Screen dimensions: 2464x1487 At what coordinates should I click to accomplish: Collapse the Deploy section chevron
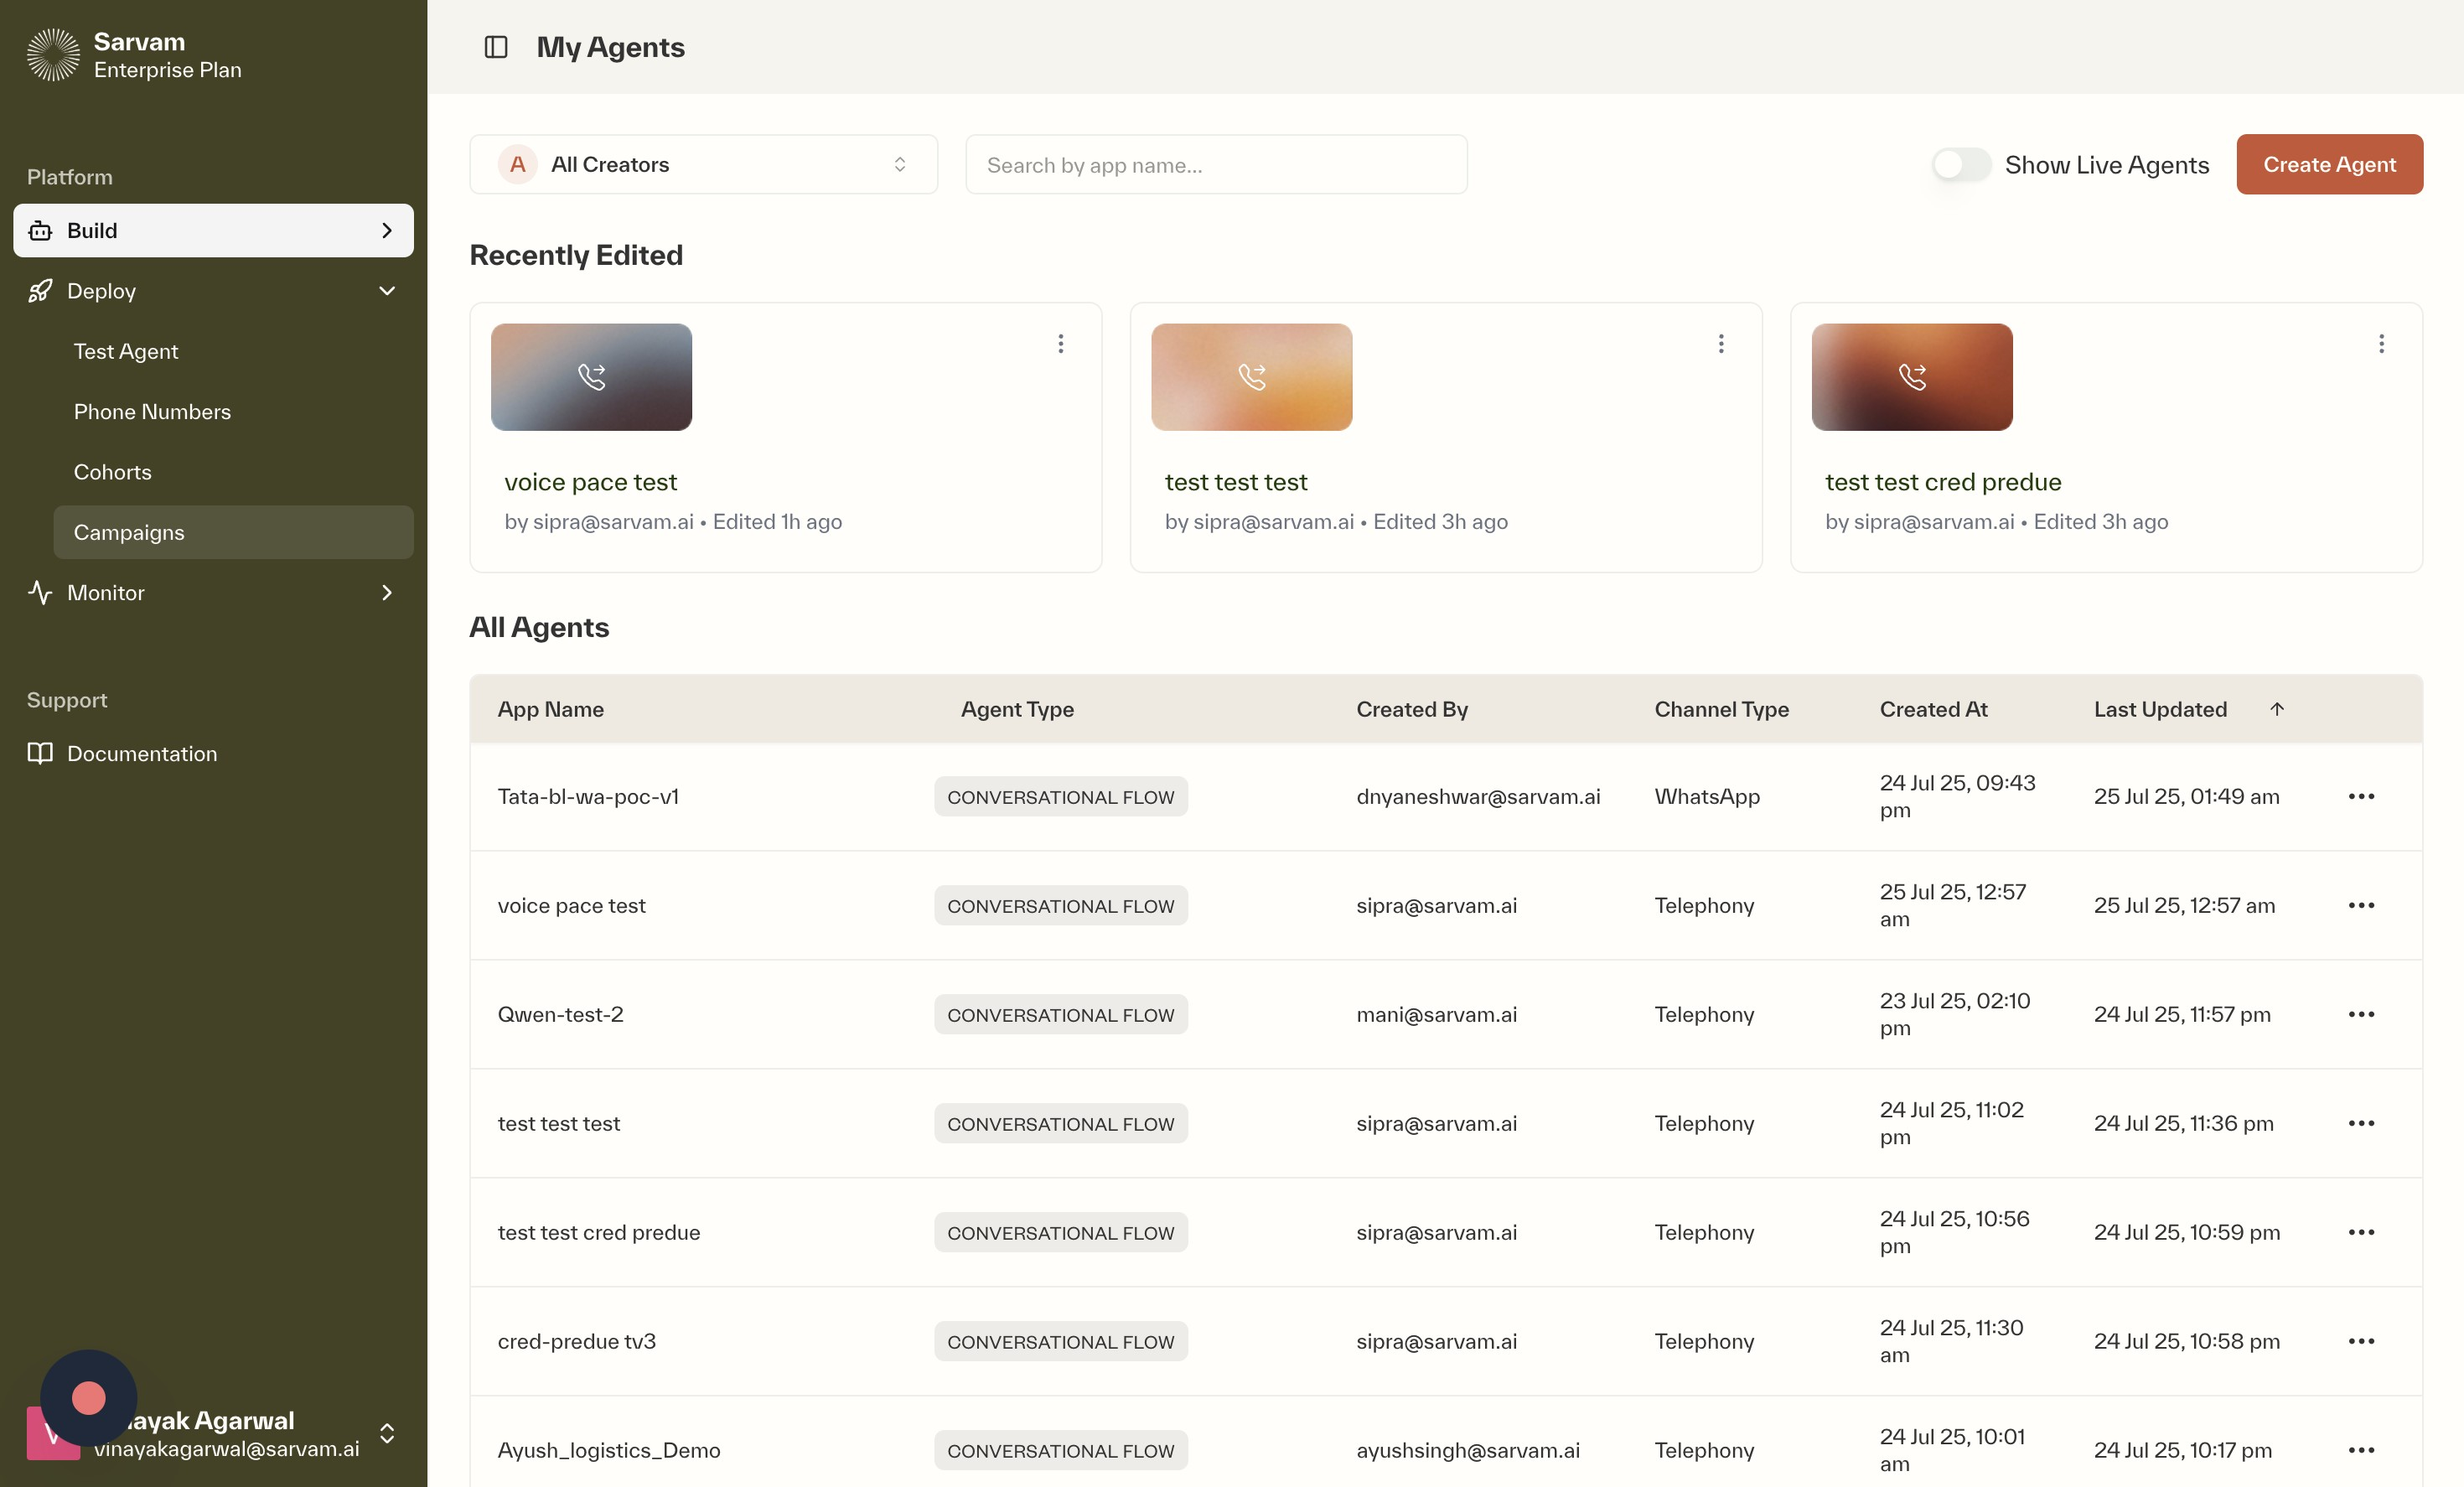tap(387, 291)
